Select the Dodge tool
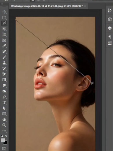Image resolution: width=113 pixels, height=151 pixels. (x=4, y=91)
